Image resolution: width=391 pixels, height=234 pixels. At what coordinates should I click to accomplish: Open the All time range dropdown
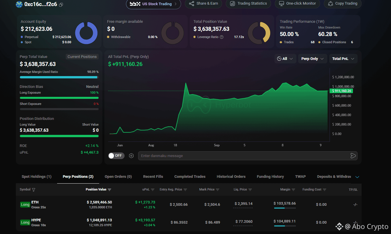tap(285, 59)
